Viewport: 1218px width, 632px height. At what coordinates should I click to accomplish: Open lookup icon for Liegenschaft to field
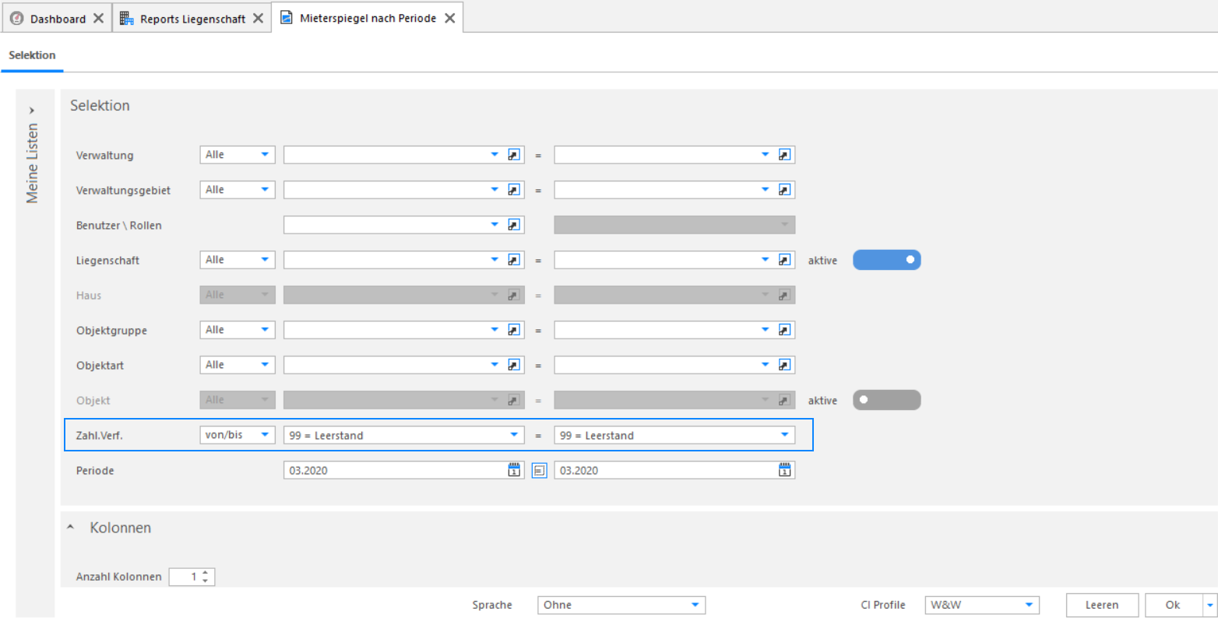coord(784,260)
